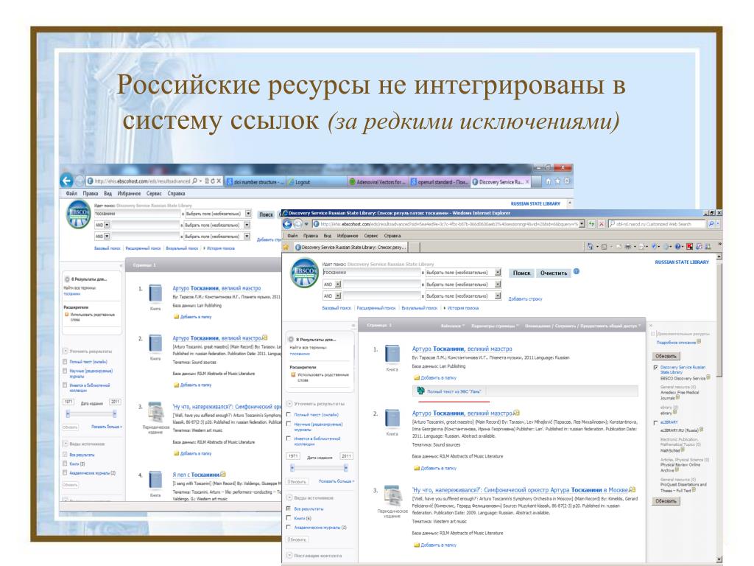This screenshot has height=566, width=754.
Task: Open the Сервис menu in the front window
Action: (371, 236)
